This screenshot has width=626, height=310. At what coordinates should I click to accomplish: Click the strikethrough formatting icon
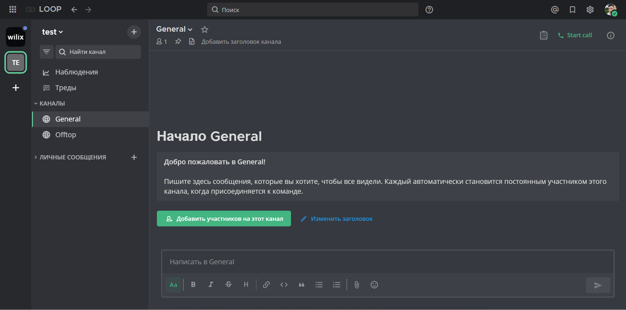point(228,285)
